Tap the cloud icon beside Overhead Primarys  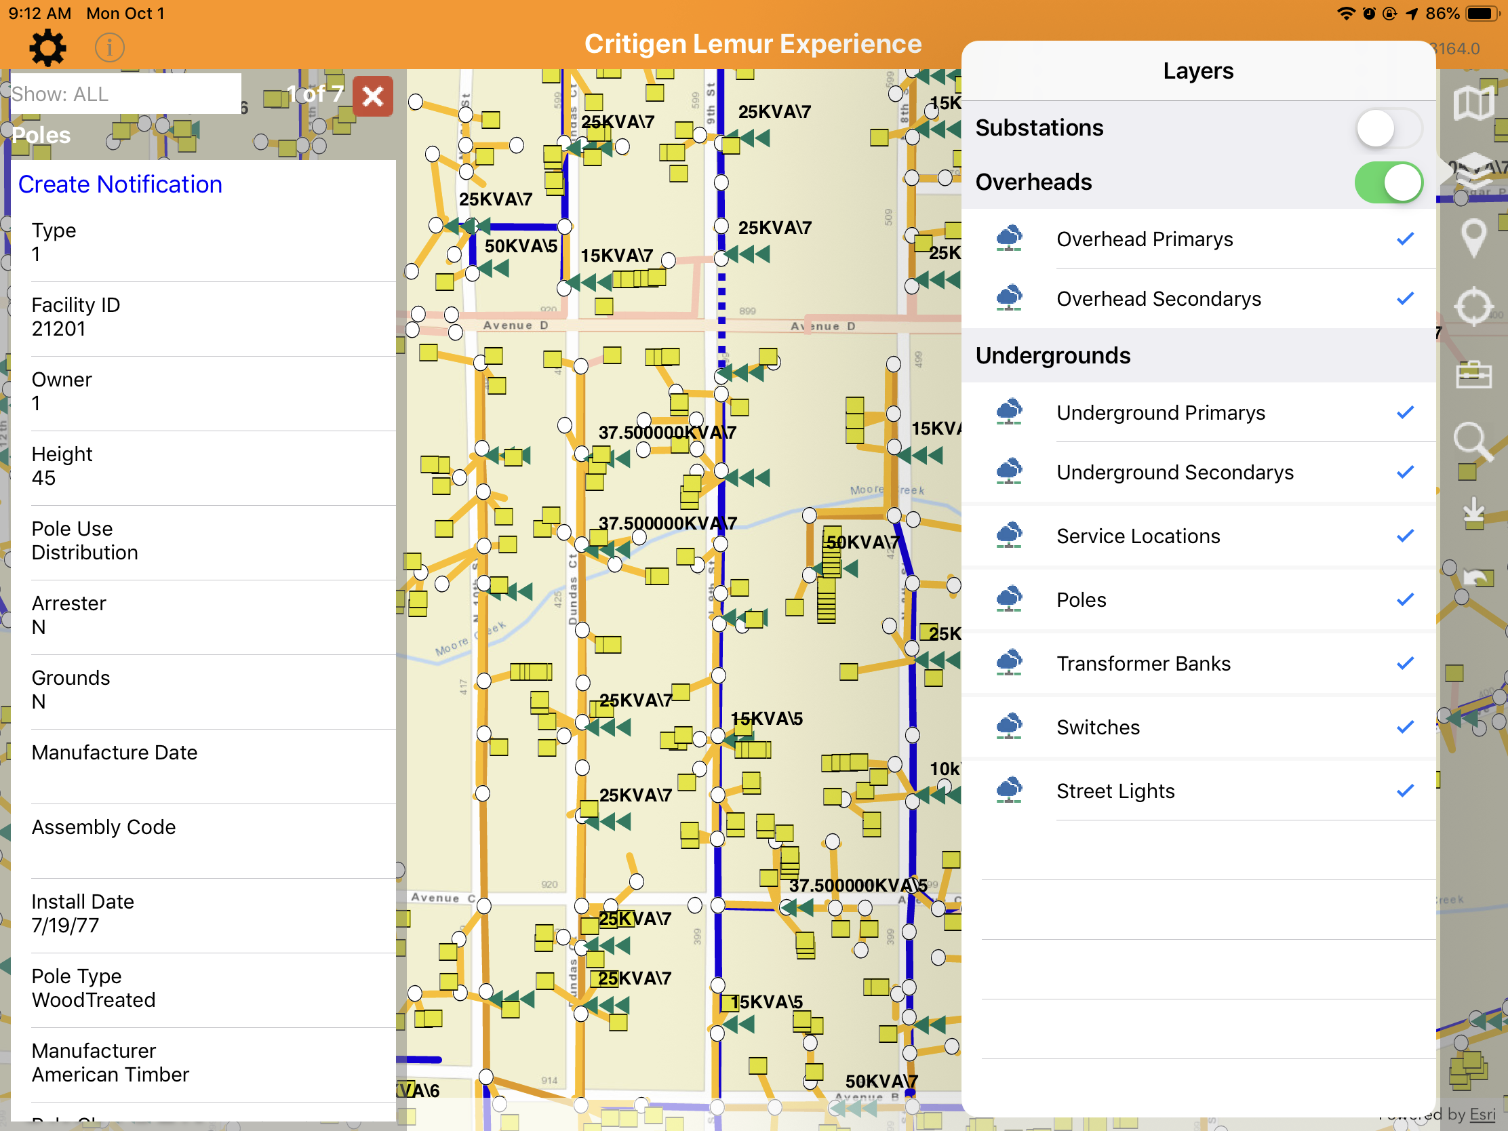1009,239
